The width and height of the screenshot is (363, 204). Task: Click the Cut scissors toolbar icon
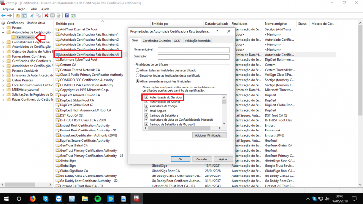click(x=32, y=15)
